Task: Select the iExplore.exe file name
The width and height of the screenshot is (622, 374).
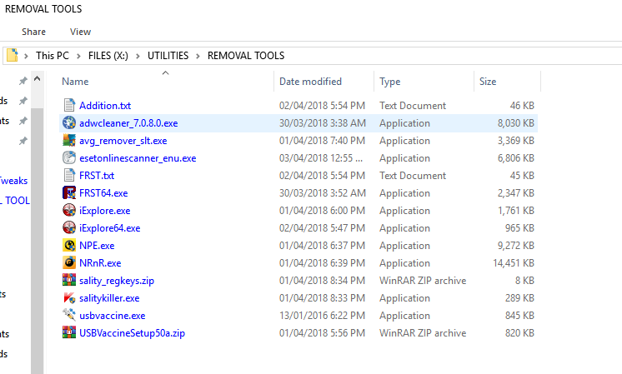Action: pyautogui.click(x=105, y=211)
